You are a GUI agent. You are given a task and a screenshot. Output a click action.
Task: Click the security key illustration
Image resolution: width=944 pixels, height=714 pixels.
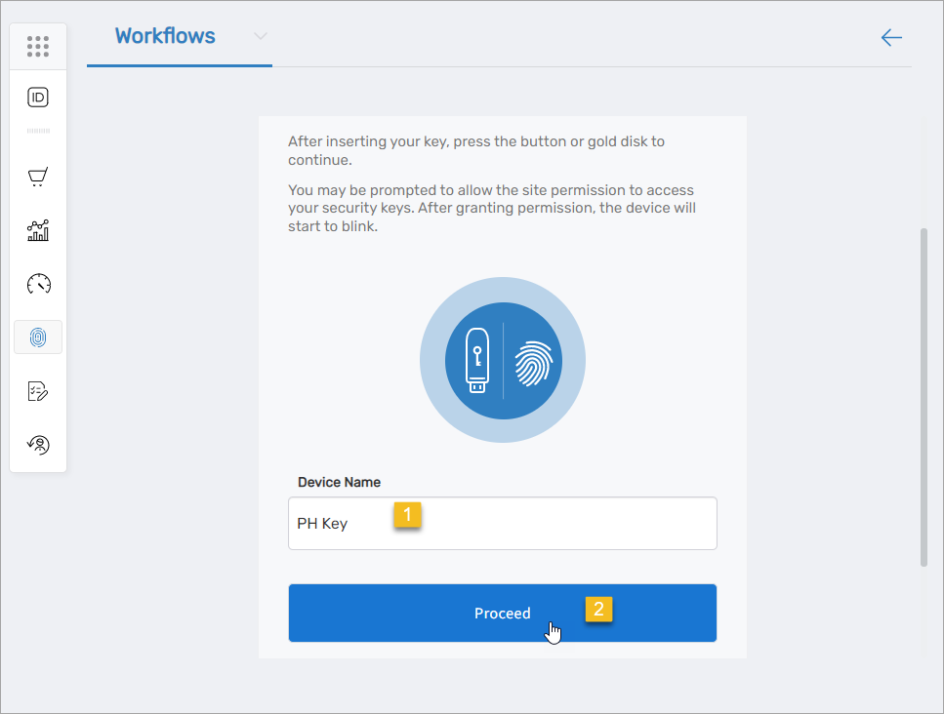475,359
